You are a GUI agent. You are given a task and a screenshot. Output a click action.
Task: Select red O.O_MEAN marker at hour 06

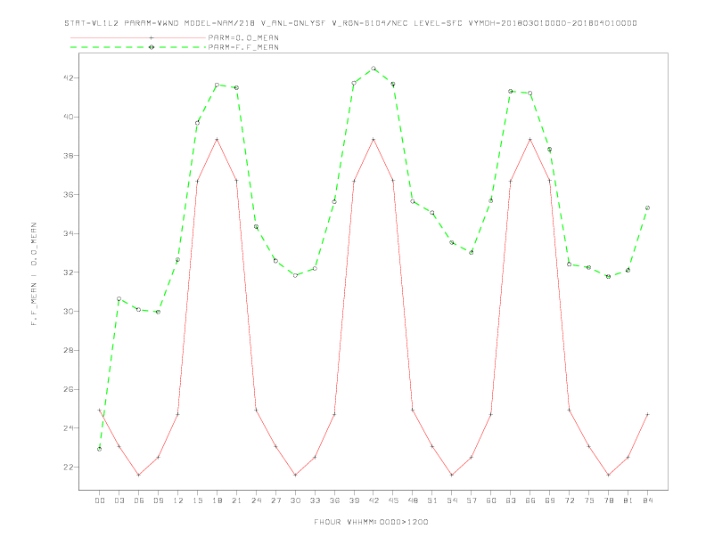coord(139,475)
